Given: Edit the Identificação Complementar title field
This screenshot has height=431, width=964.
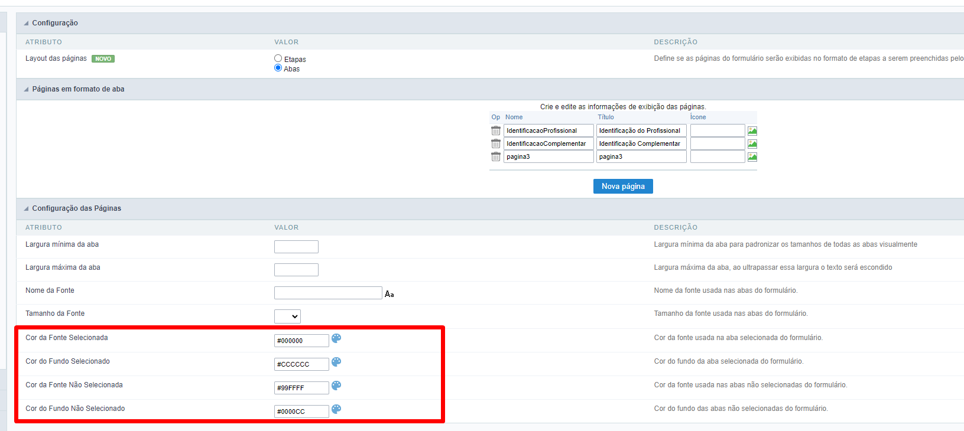Looking at the screenshot, I should click(x=641, y=143).
